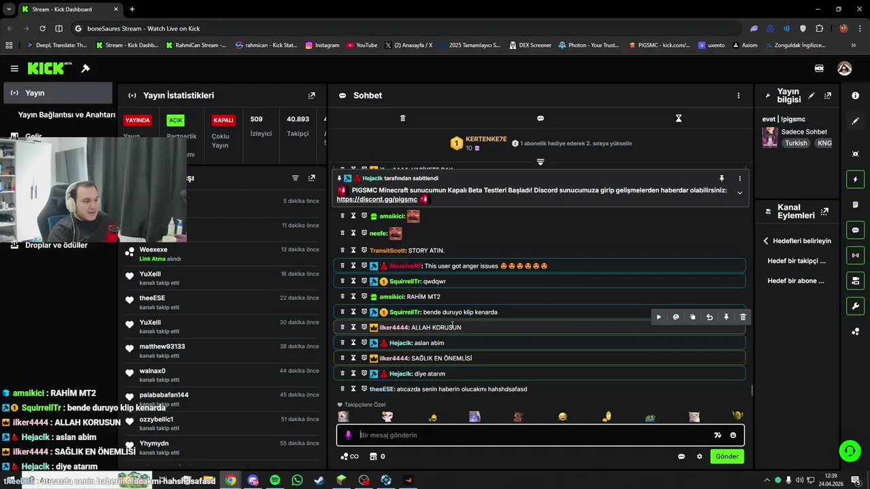Open the discord.gg/pigsmc link
Screen dimensions: 870x489
coord(377,200)
